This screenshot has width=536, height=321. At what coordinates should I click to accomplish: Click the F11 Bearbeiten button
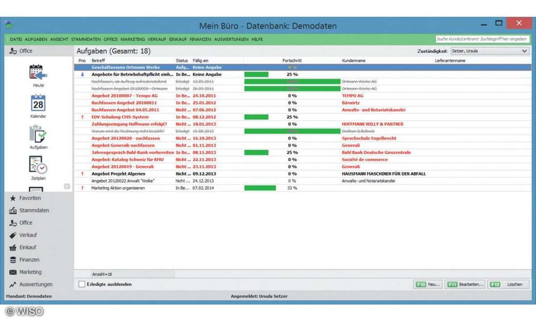(465, 284)
